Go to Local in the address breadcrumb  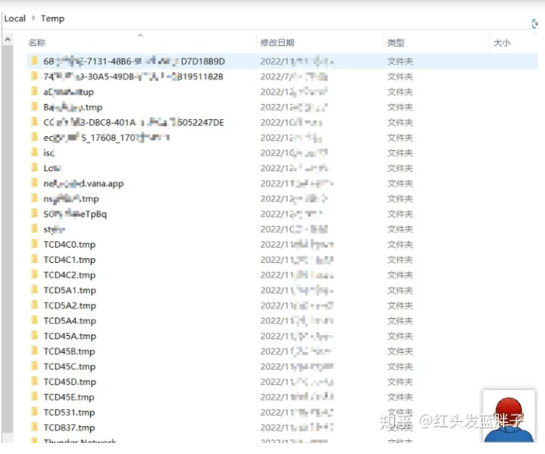[x=15, y=19]
